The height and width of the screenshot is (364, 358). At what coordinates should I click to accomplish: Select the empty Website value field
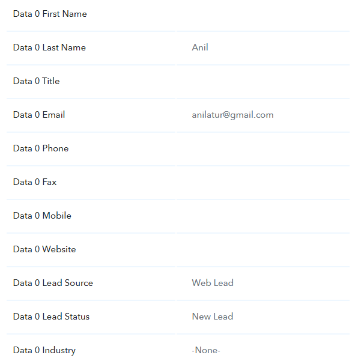click(x=263, y=250)
